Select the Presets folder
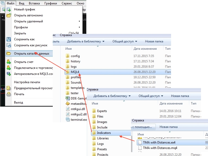 [x=102, y=149]
